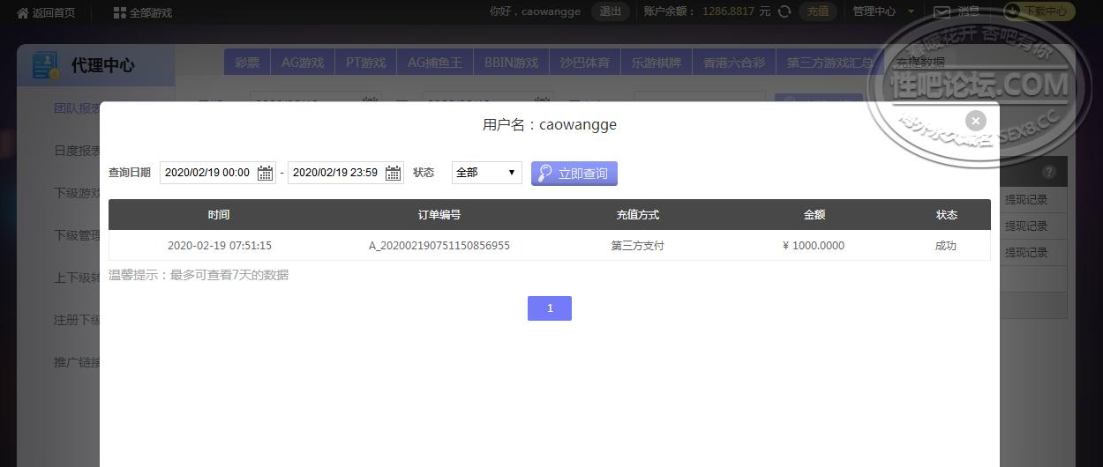Click the 时间 column header

click(x=219, y=215)
